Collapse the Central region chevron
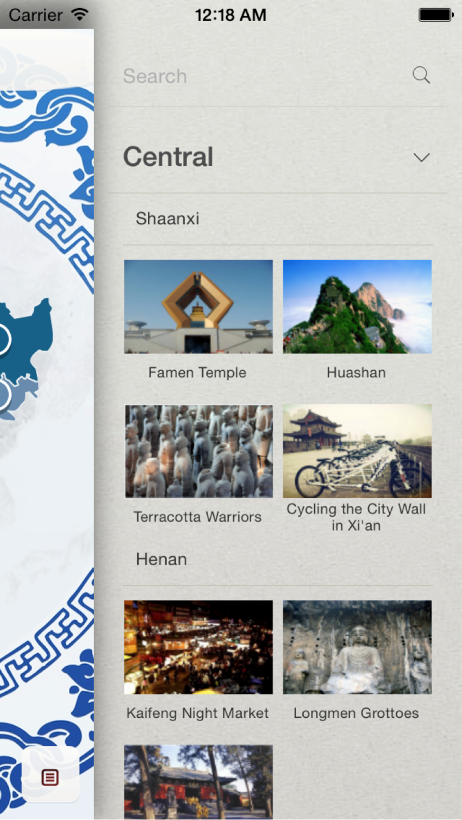The height and width of the screenshot is (820, 462). tap(421, 158)
